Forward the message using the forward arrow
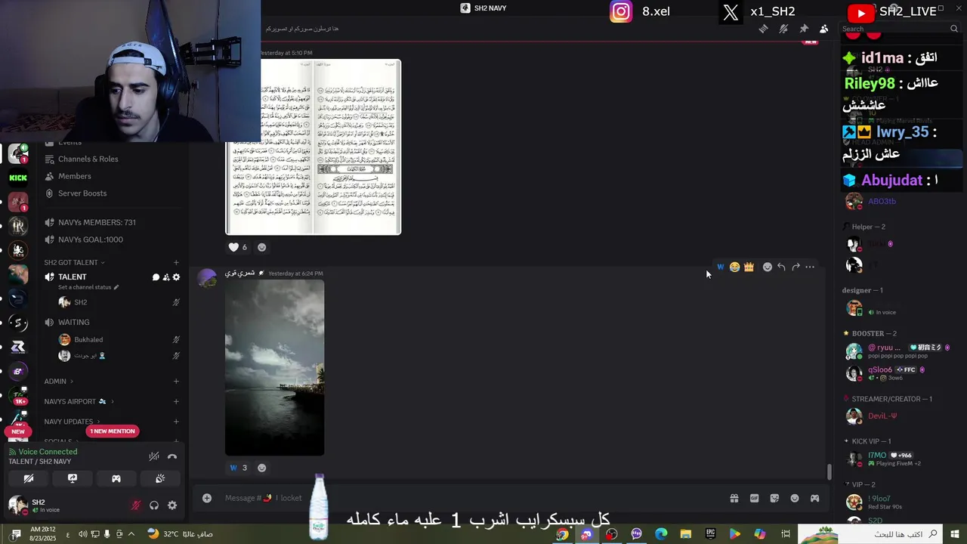The height and width of the screenshot is (544, 967). [x=796, y=267]
